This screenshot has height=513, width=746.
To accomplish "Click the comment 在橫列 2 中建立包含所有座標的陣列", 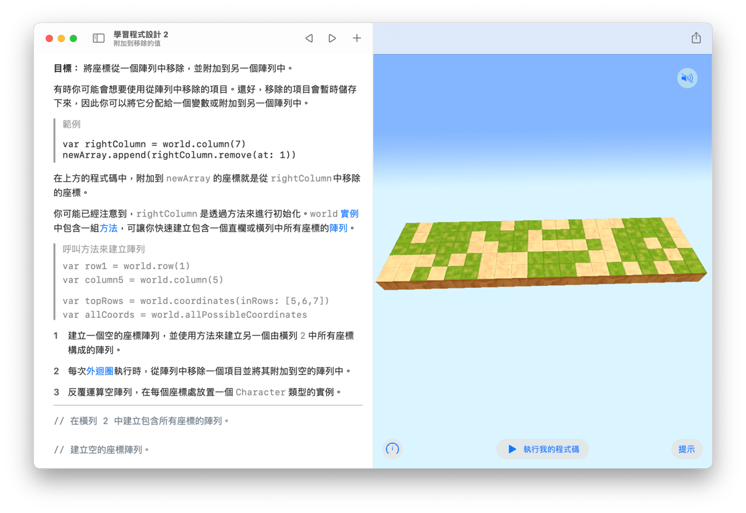I will (142, 421).
